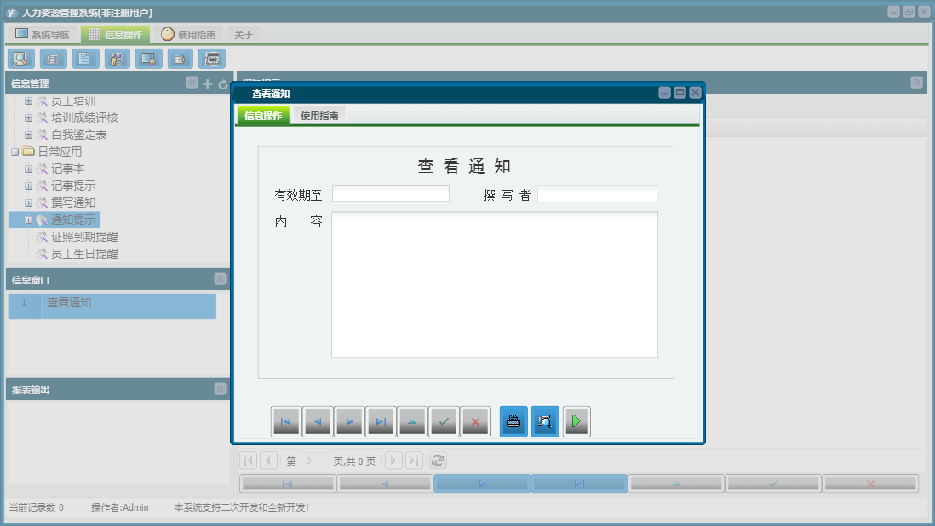The height and width of the screenshot is (526, 935).
Task: Collapse 信息管理 panel with double-chevron icon
Action: [192, 83]
